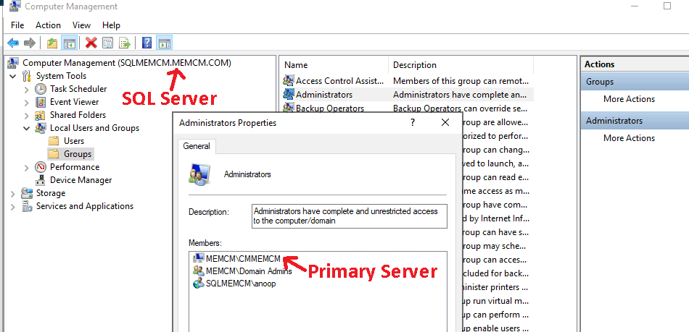Toggle Show/Hide Console Tree toolbar icon

point(69,43)
